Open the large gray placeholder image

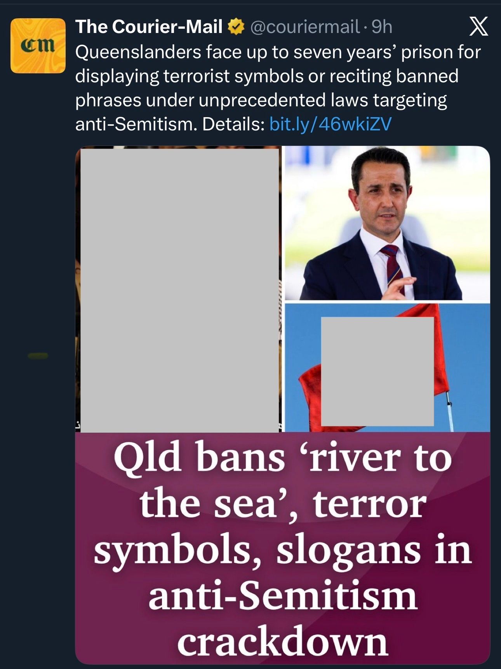point(180,290)
